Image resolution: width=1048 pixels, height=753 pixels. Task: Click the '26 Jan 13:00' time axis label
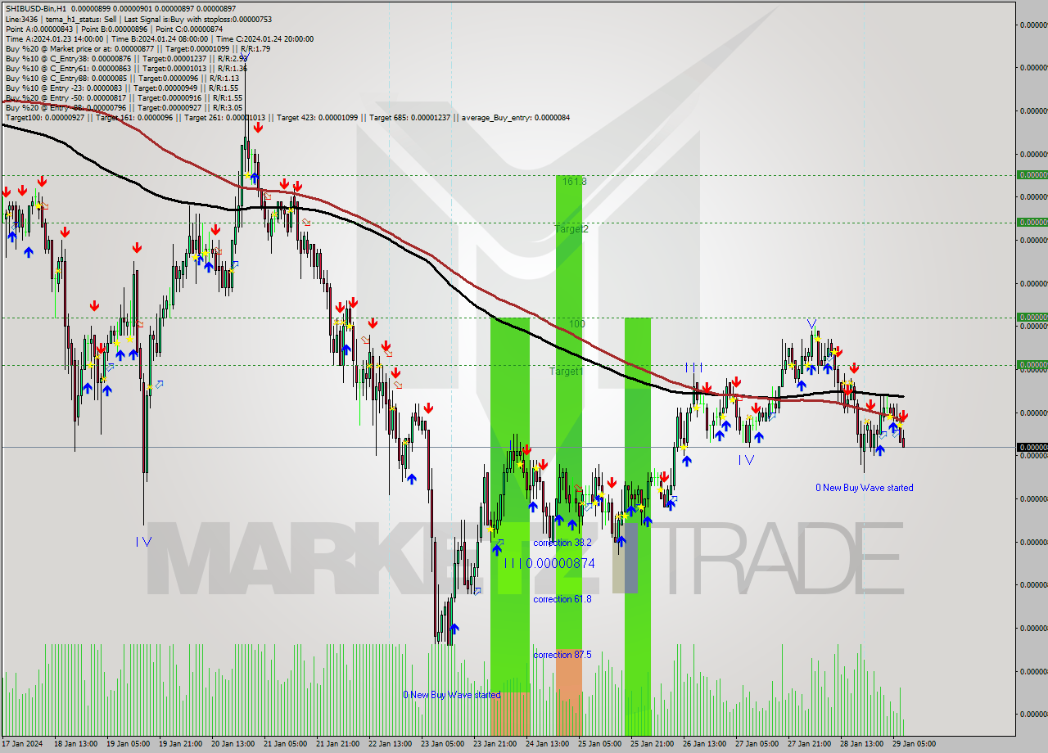click(x=704, y=744)
